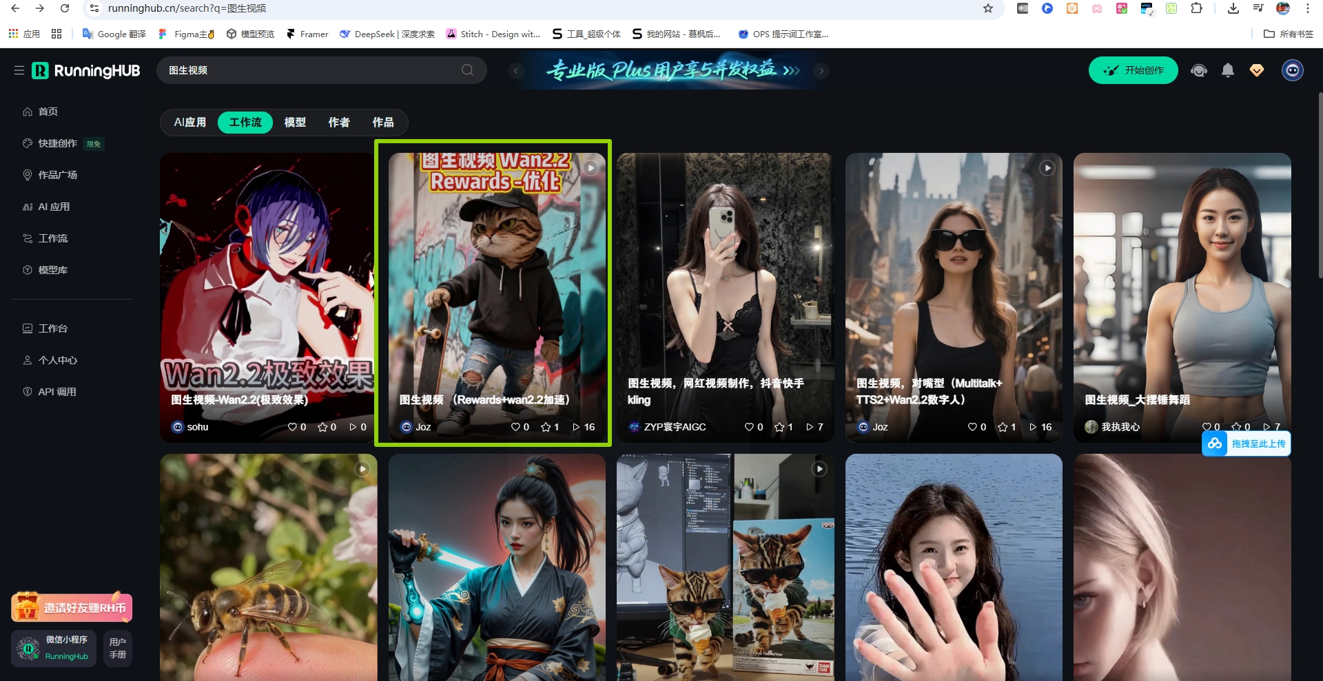
Task: Open the Stitch - Design bookmark
Action: [x=493, y=34]
